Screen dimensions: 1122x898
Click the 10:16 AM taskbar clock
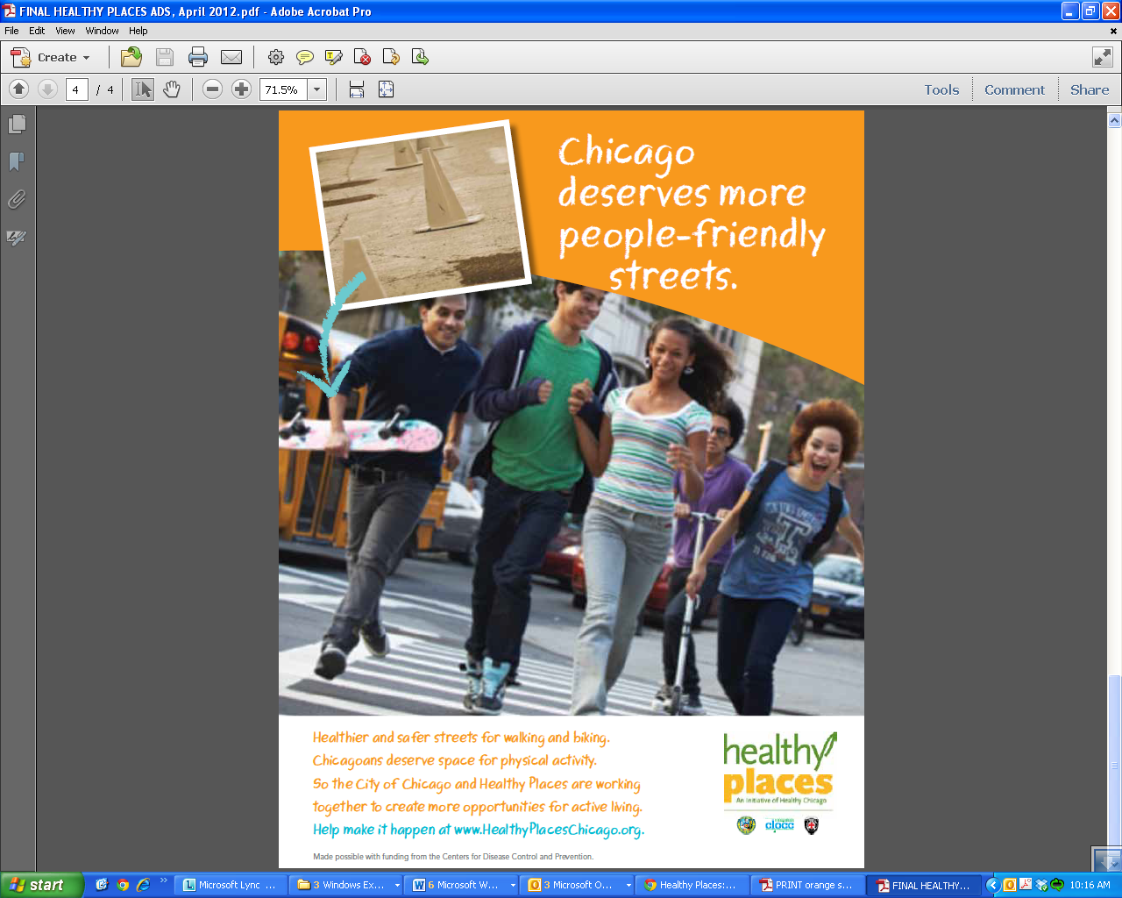coord(1090,885)
